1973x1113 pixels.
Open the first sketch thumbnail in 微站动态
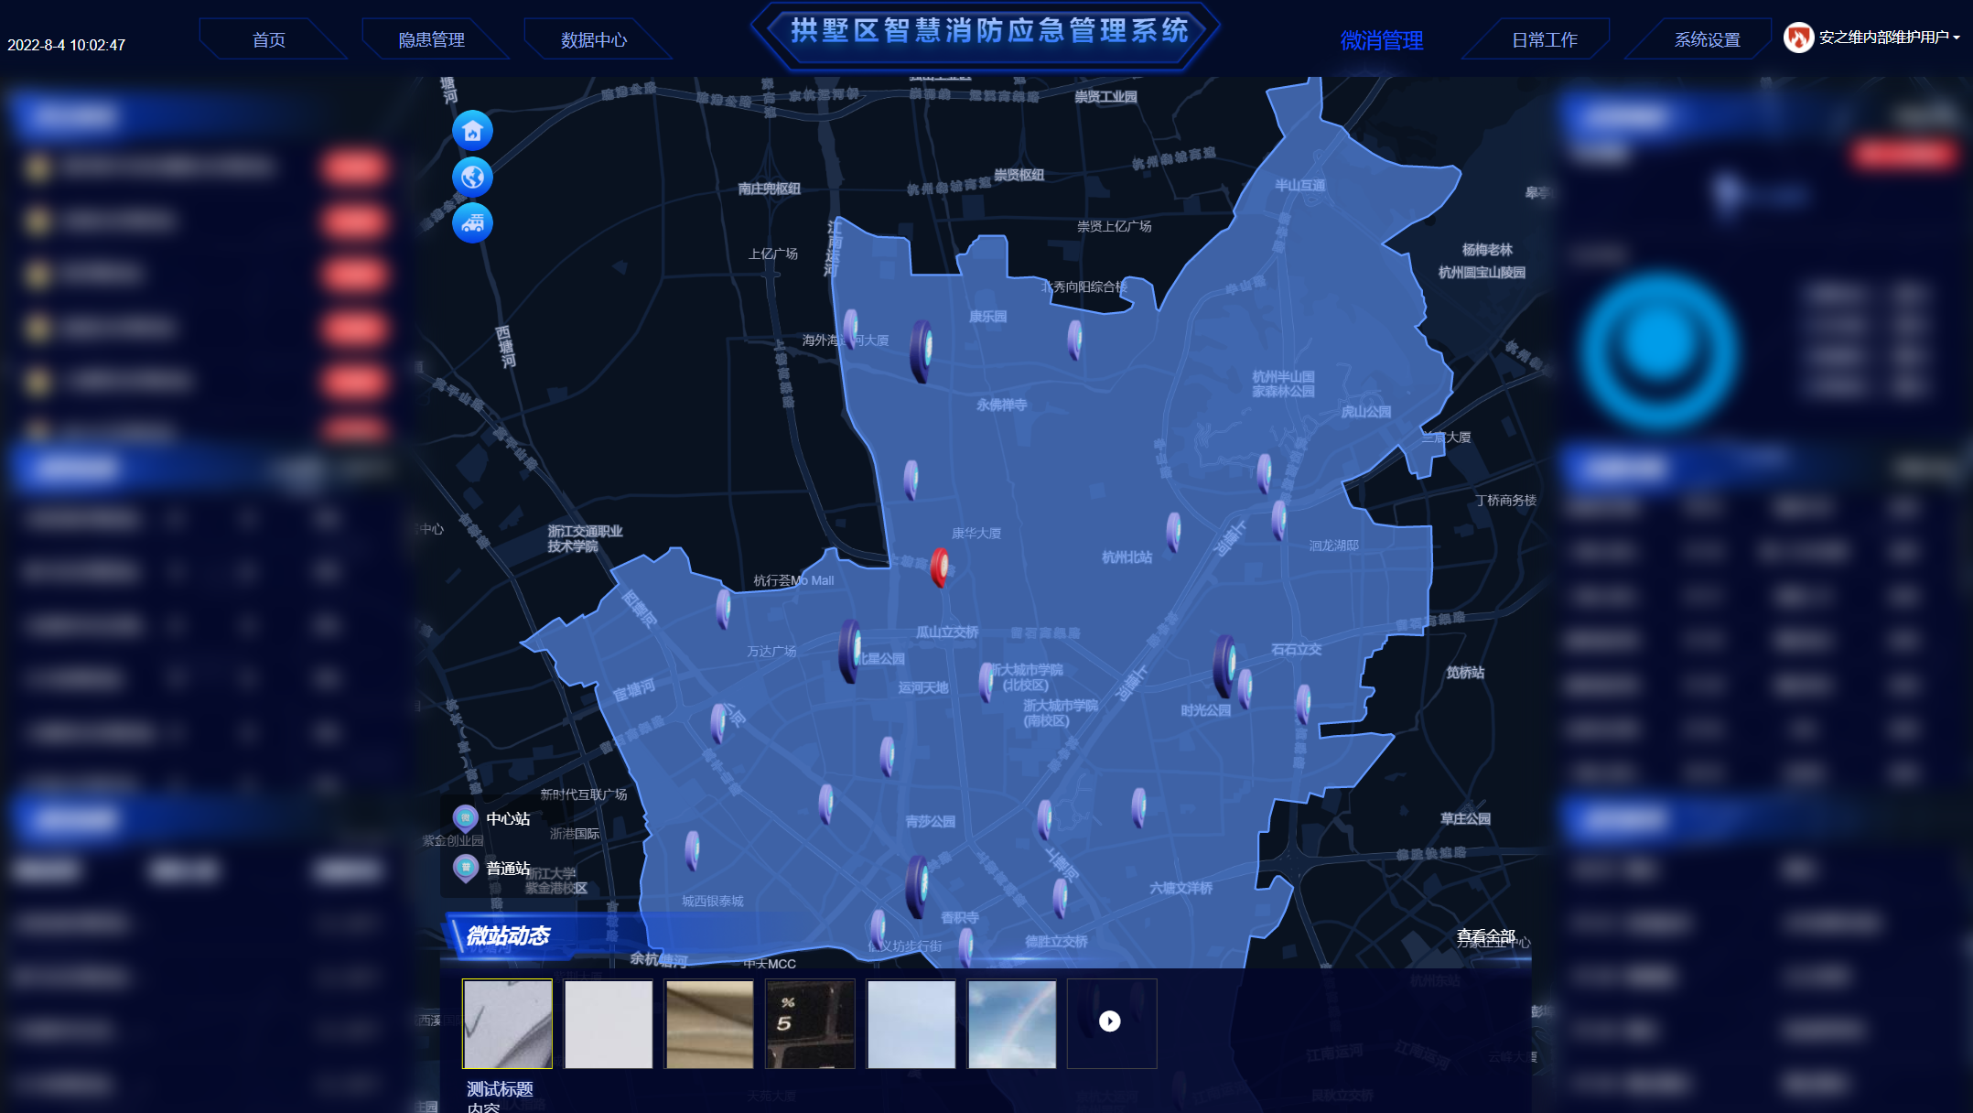click(x=508, y=1023)
